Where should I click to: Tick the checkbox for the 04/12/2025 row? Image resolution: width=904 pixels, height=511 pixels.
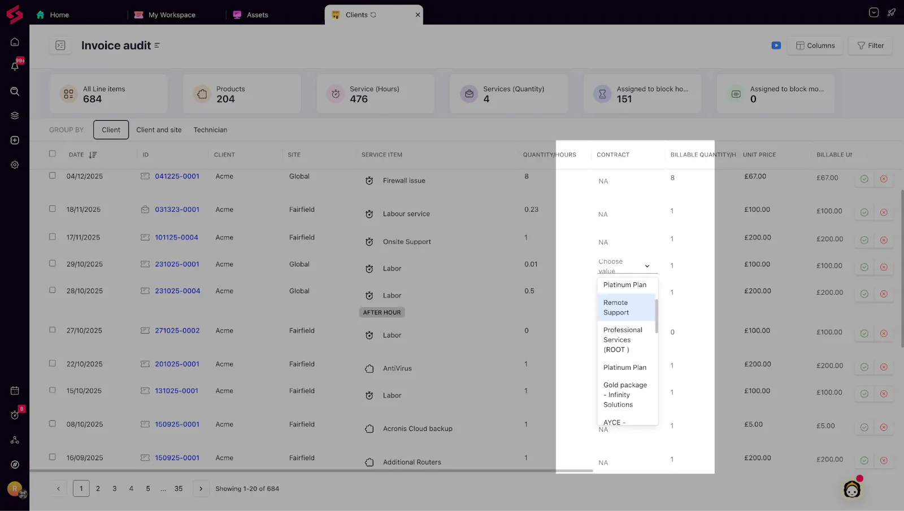coord(53,176)
